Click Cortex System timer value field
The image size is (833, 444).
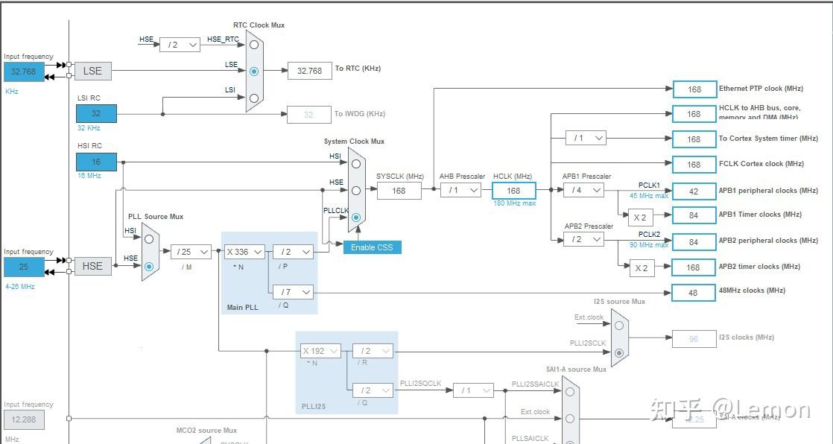click(694, 139)
